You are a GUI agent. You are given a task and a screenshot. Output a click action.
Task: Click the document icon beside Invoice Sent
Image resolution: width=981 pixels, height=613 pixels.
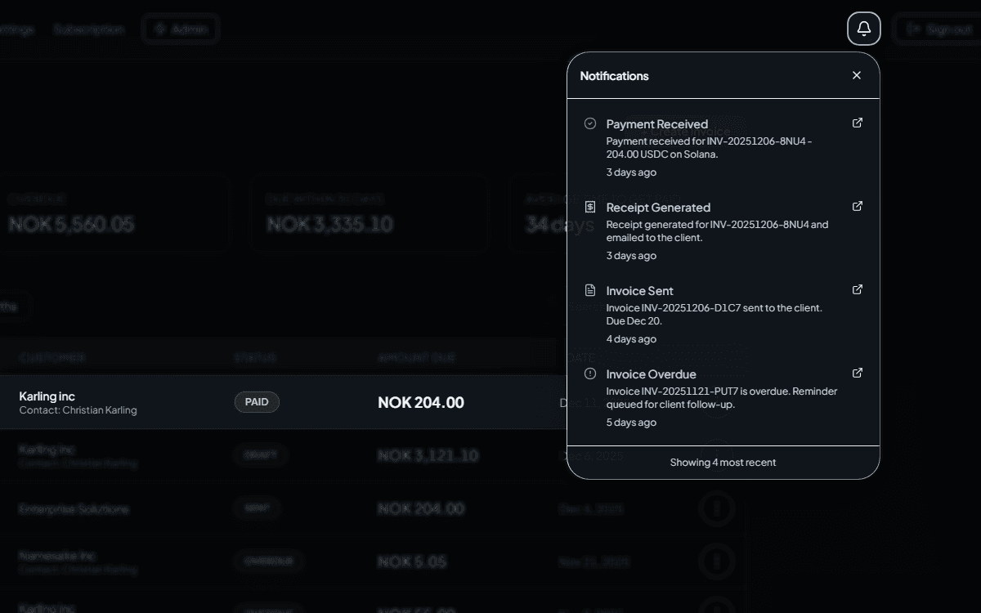pos(589,289)
